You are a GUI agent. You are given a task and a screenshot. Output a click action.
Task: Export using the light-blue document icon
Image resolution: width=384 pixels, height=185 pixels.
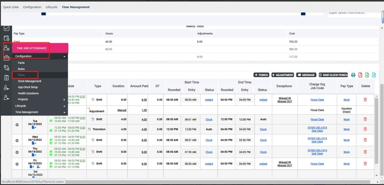(374, 75)
